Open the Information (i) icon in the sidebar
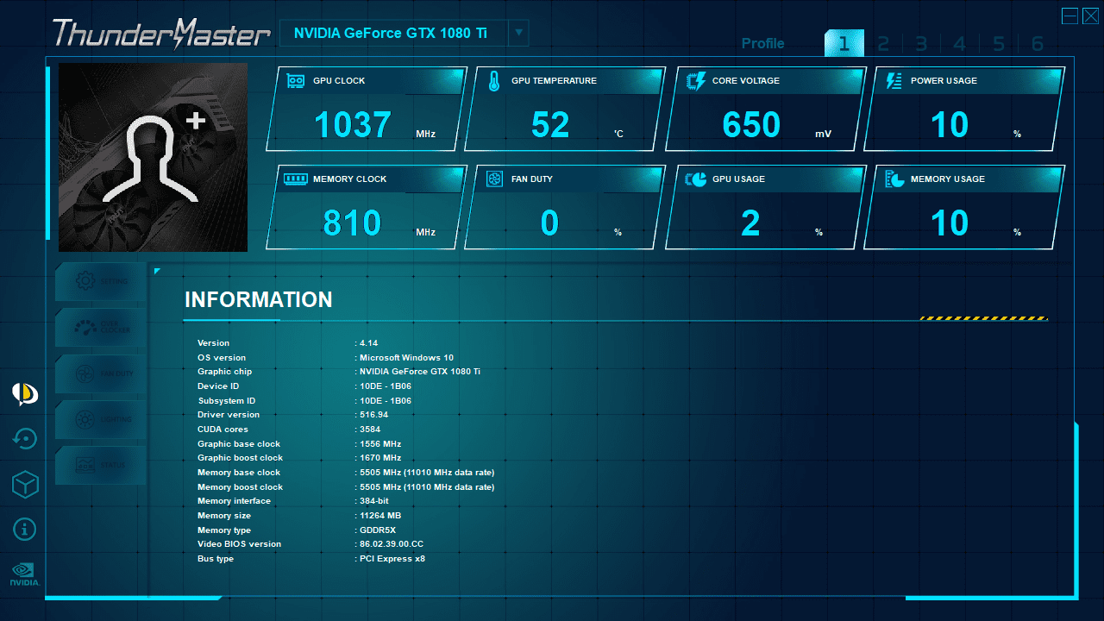The image size is (1104, 621). tap(25, 529)
